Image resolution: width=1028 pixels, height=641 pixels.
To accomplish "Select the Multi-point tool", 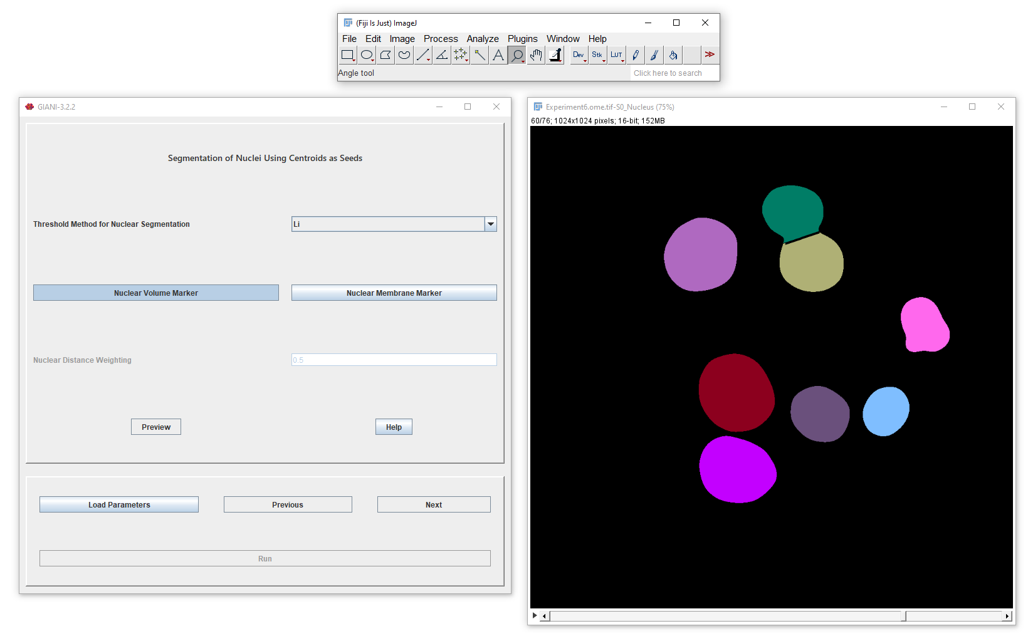I will [x=461, y=55].
